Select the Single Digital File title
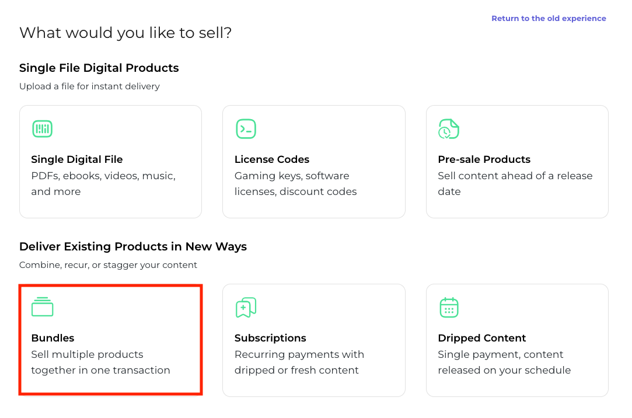The width and height of the screenshot is (632, 418). pyautogui.click(x=77, y=159)
